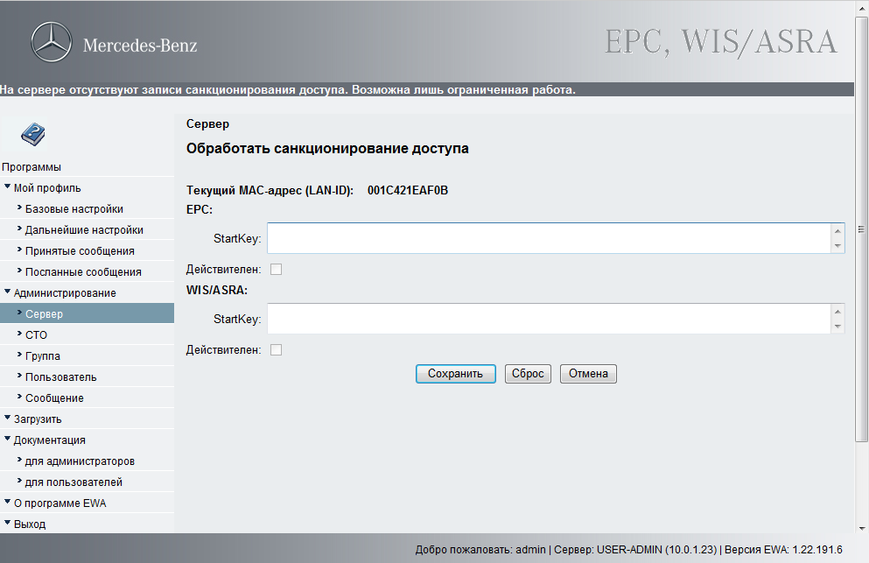Click the EPC, WIS/ASRA header title

(720, 42)
